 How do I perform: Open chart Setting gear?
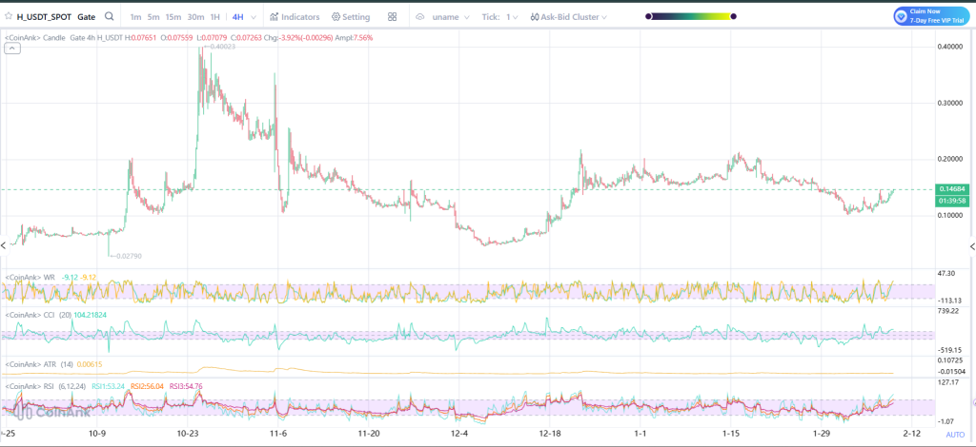coord(335,17)
